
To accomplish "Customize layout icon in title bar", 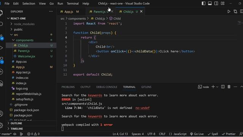I will pyautogui.click(x=223, y=3).
